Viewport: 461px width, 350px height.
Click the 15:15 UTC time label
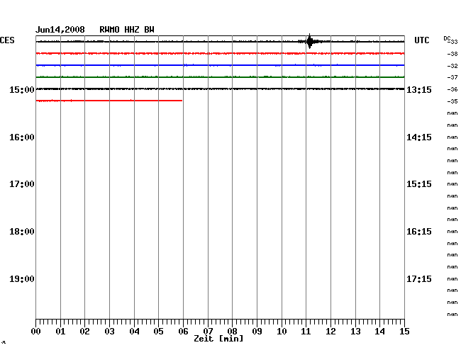pos(419,184)
